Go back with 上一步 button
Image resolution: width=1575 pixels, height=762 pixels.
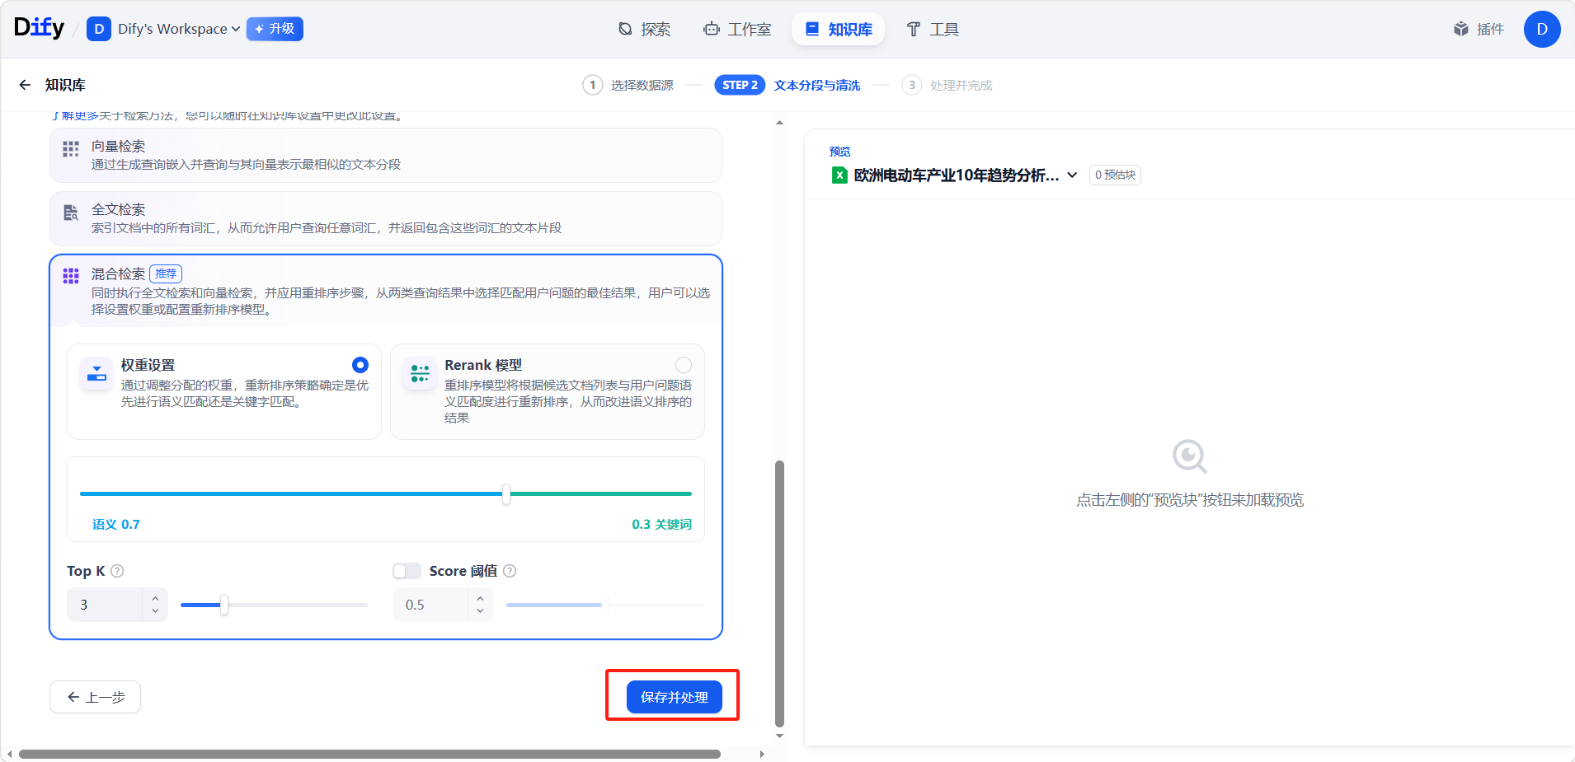point(95,697)
